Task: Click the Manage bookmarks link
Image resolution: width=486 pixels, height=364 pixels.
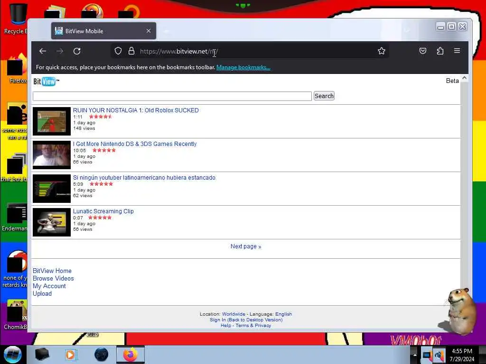Action: (243, 67)
